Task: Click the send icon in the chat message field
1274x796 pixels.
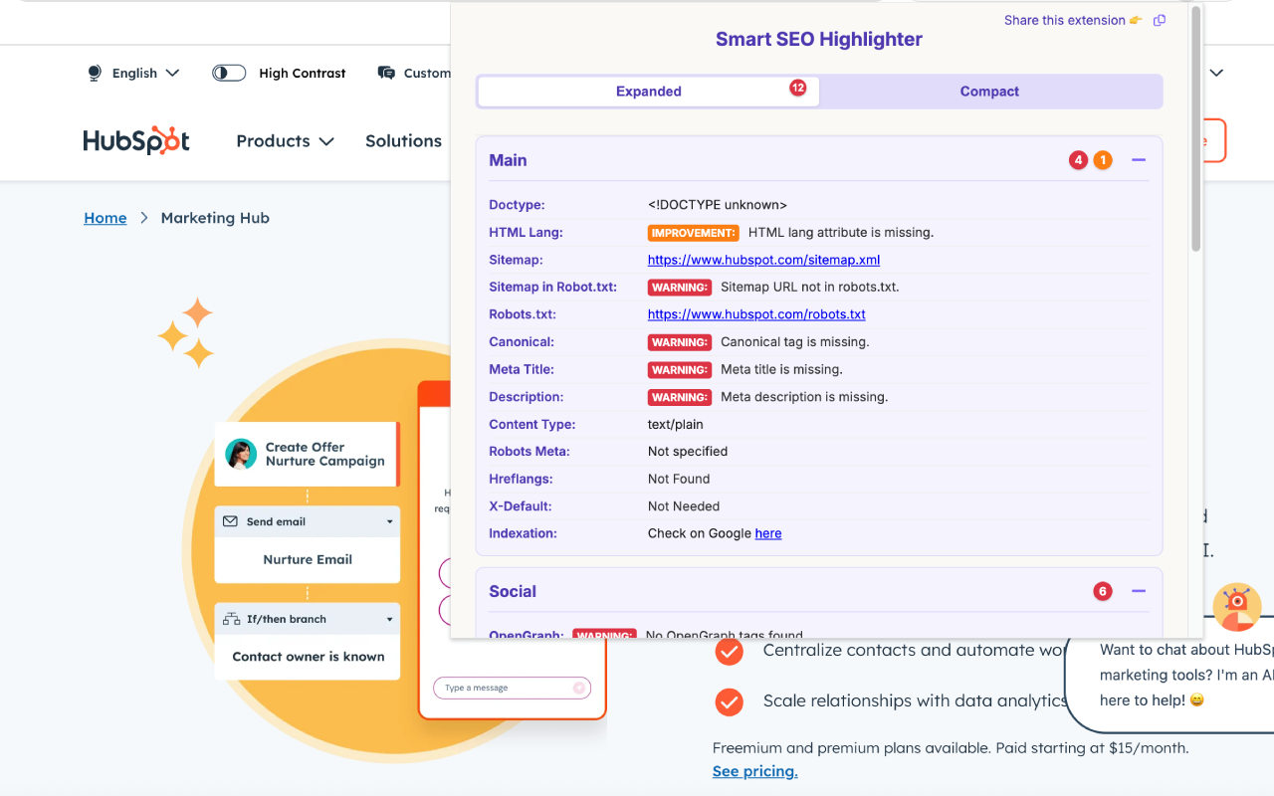Action: pos(578,688)
